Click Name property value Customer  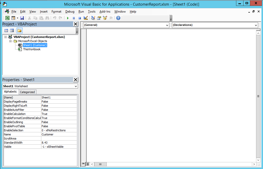[x=59, y=134]
